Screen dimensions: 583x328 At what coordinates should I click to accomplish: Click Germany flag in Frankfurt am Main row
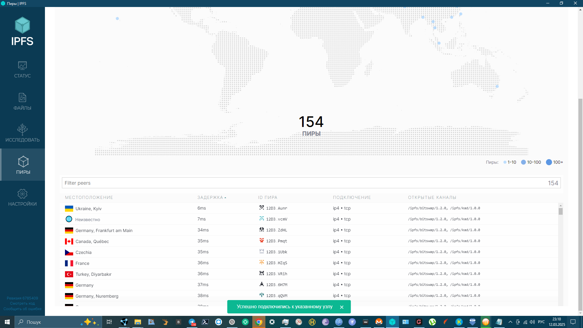(x=69, y=231)
